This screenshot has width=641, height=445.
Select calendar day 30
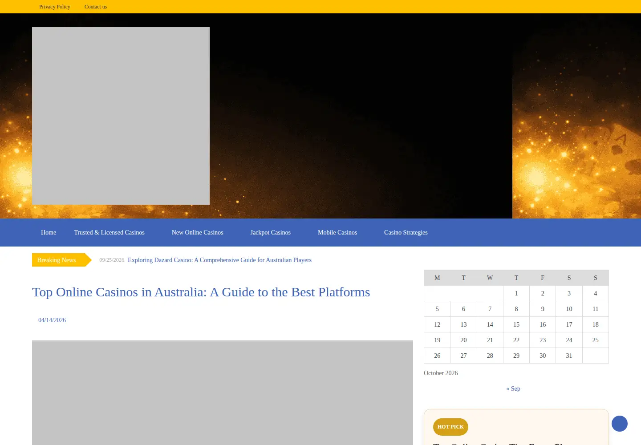click(543, 356)
